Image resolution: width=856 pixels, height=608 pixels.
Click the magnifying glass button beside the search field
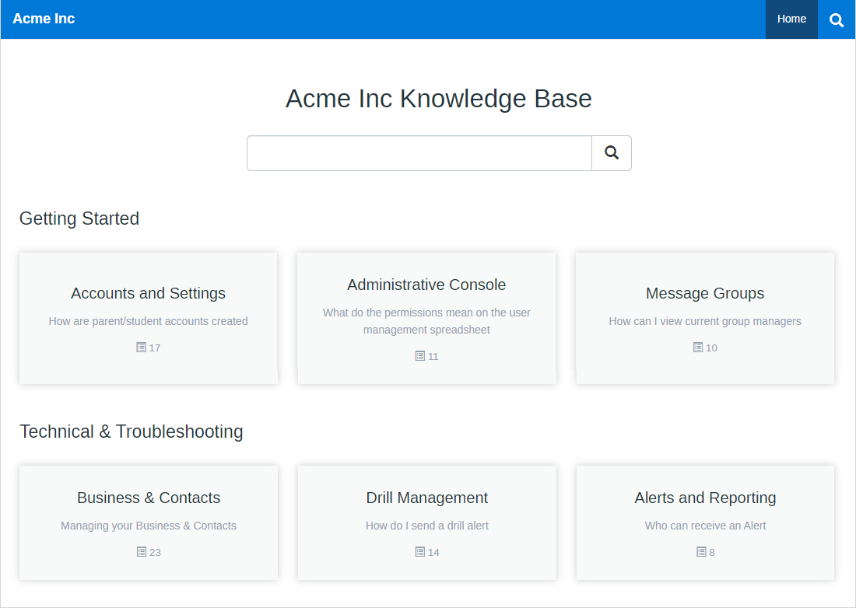click(x=611, y=153)
